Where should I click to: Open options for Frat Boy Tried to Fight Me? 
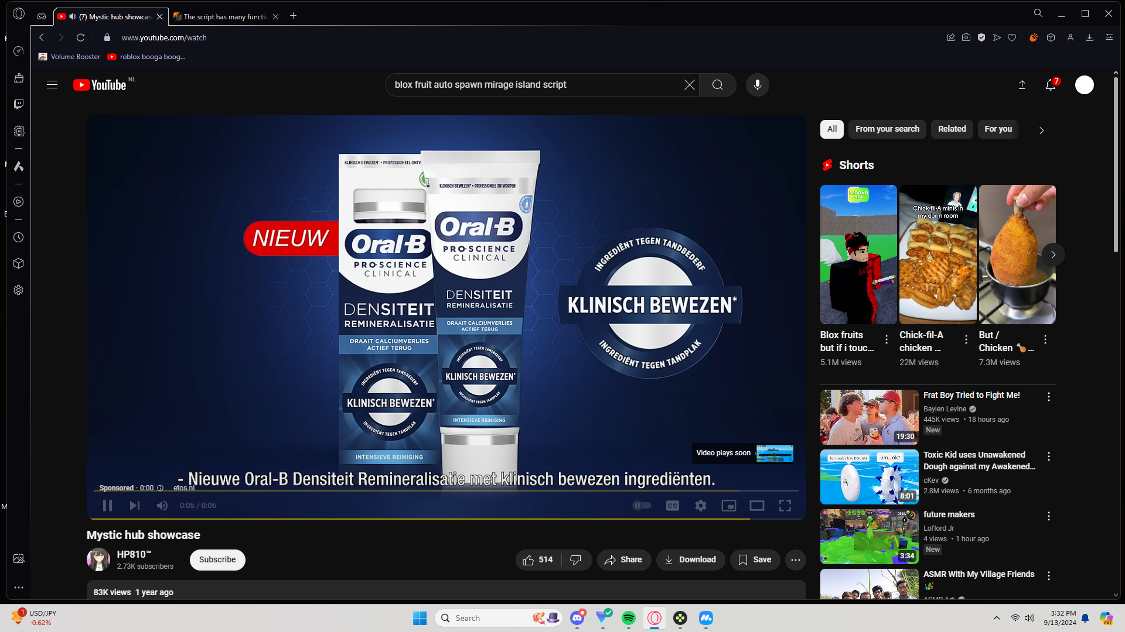1049,397
